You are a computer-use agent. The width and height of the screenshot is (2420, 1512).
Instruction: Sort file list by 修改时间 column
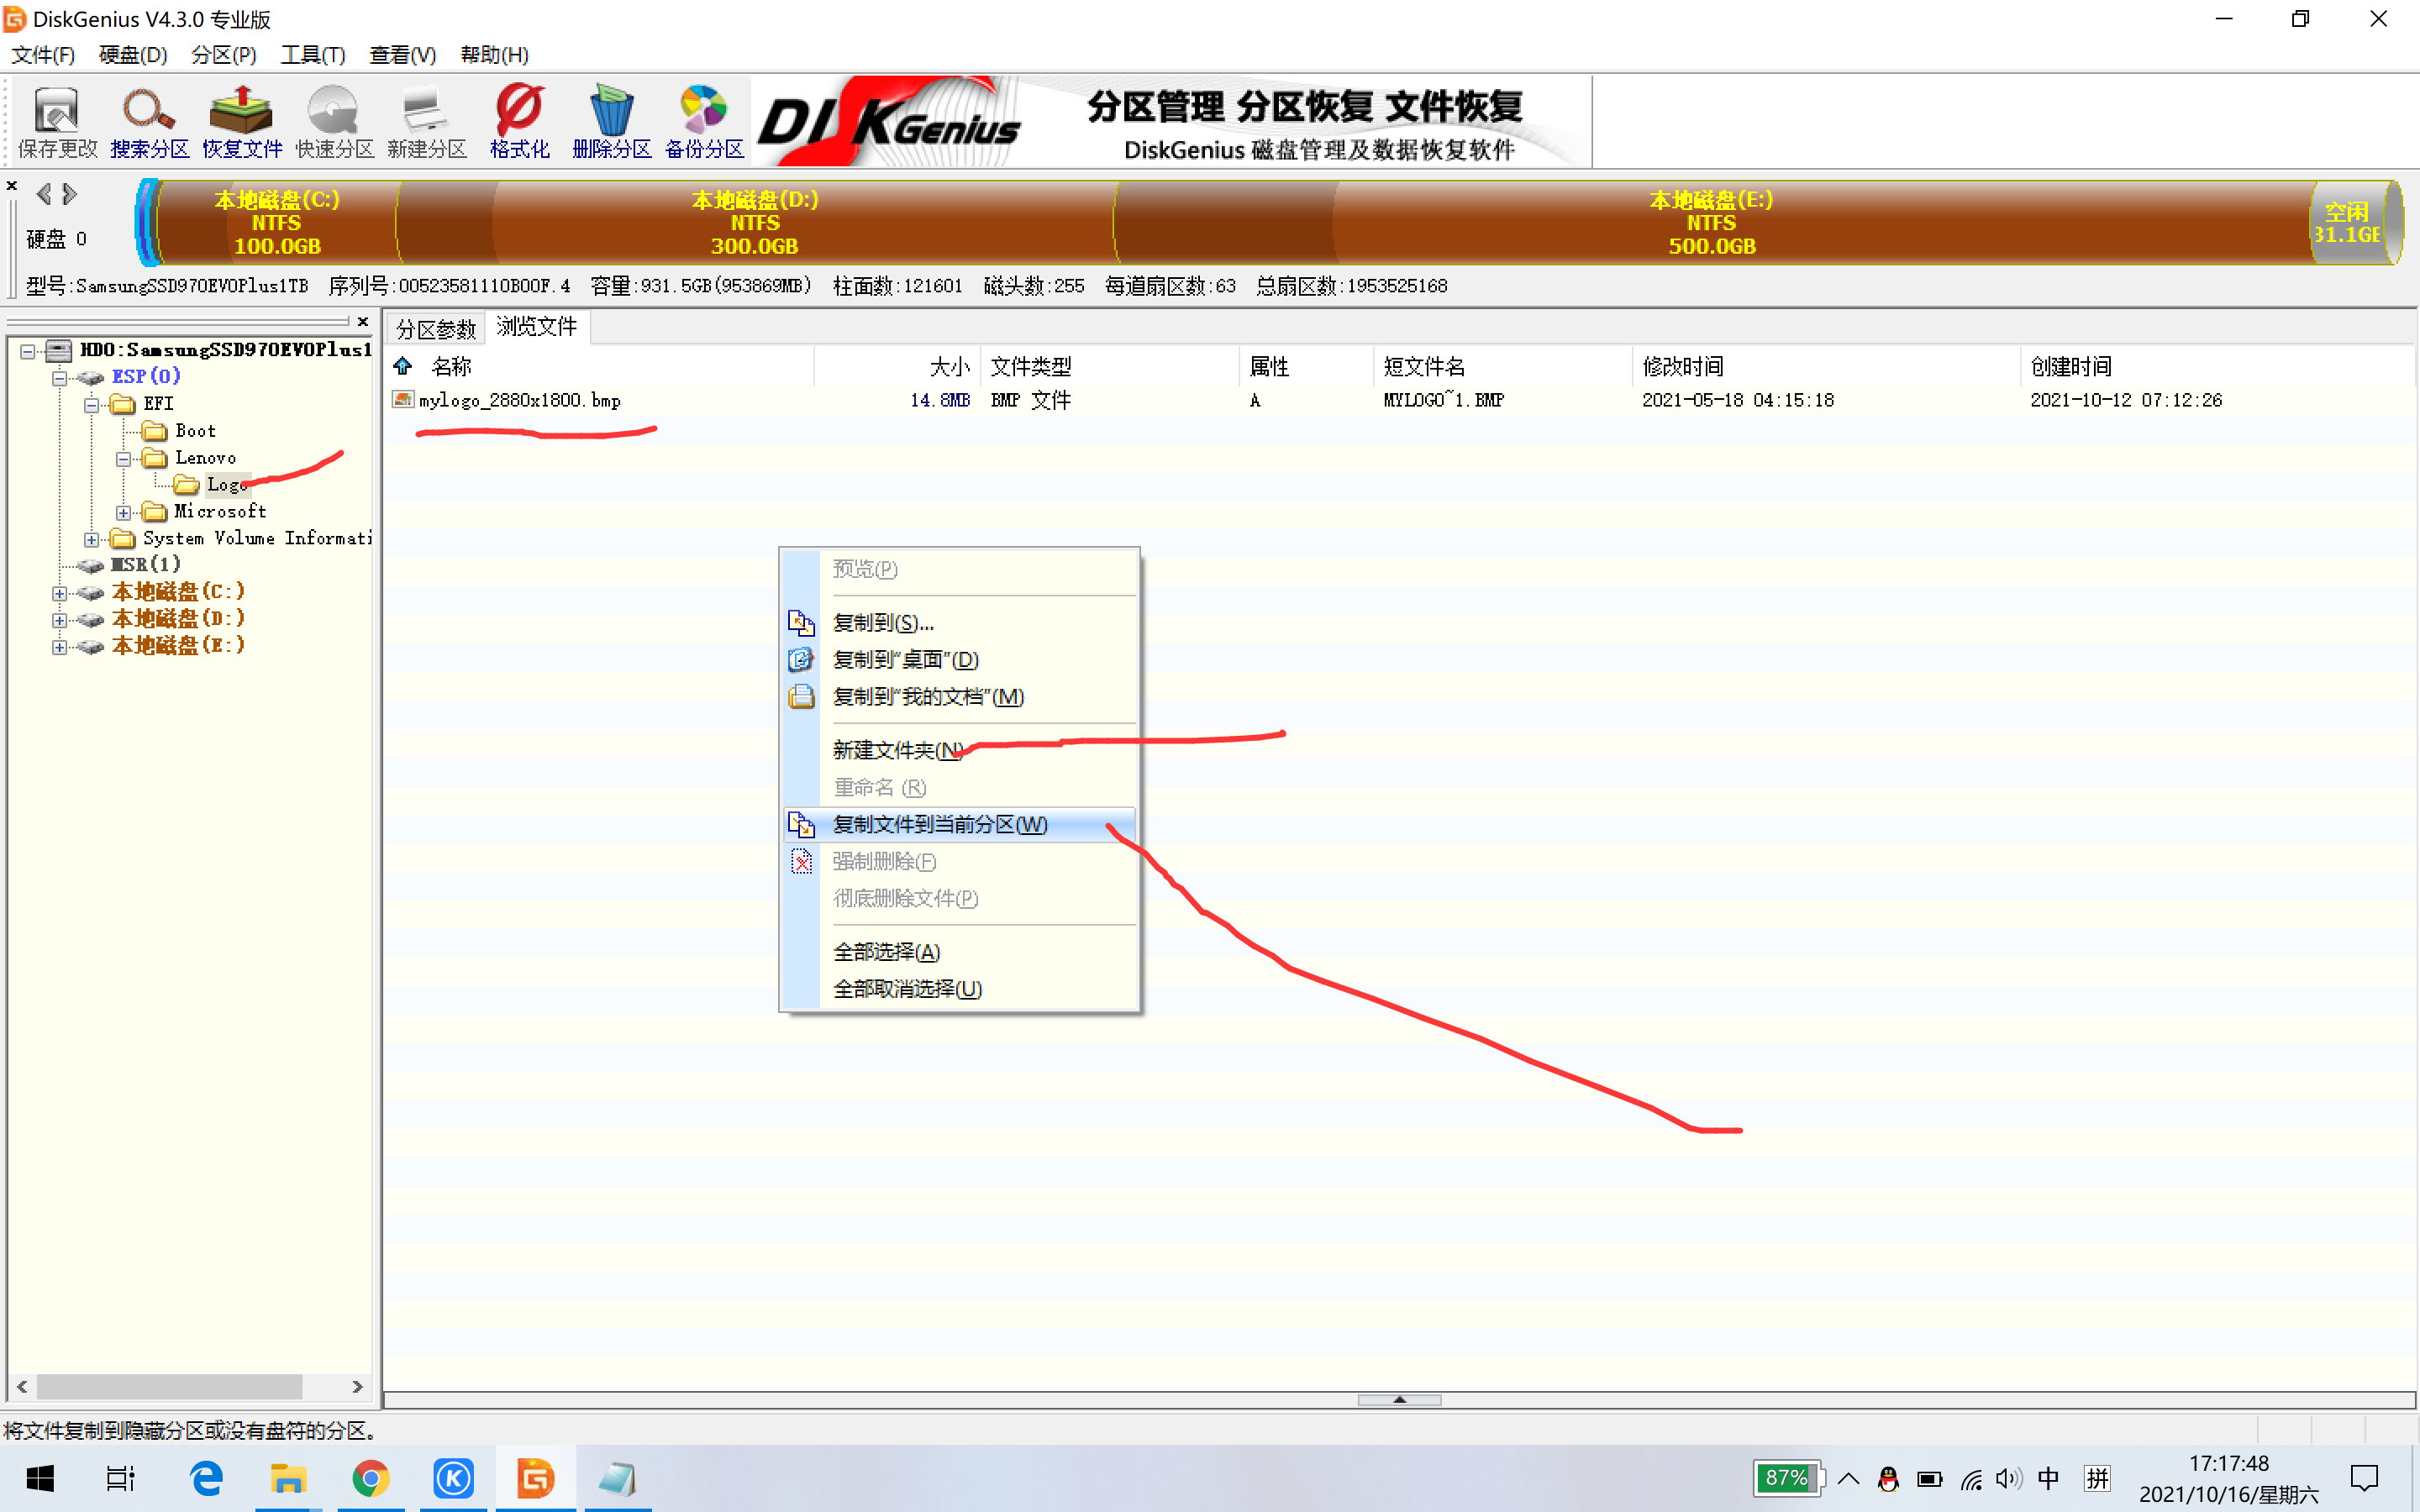[1826, 366]
